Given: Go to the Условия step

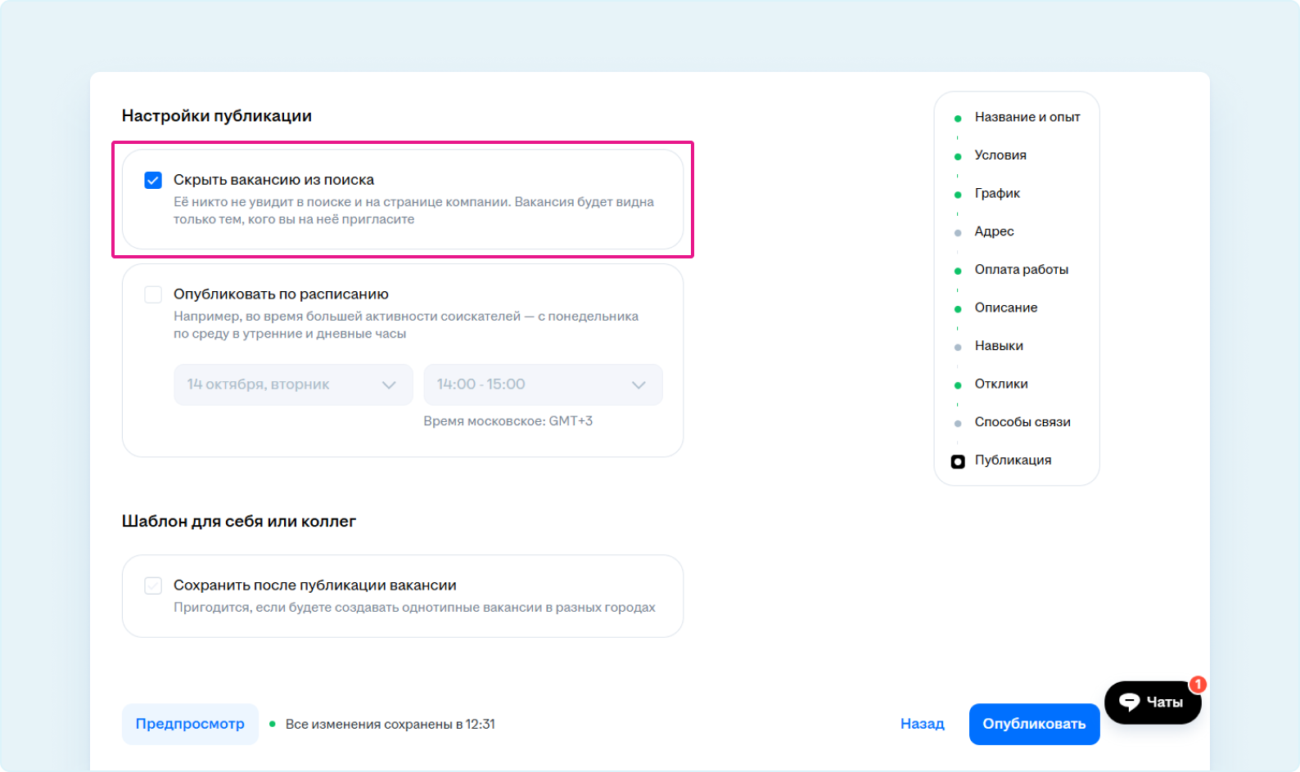Looking at the screenshot, I should 1000,155.
